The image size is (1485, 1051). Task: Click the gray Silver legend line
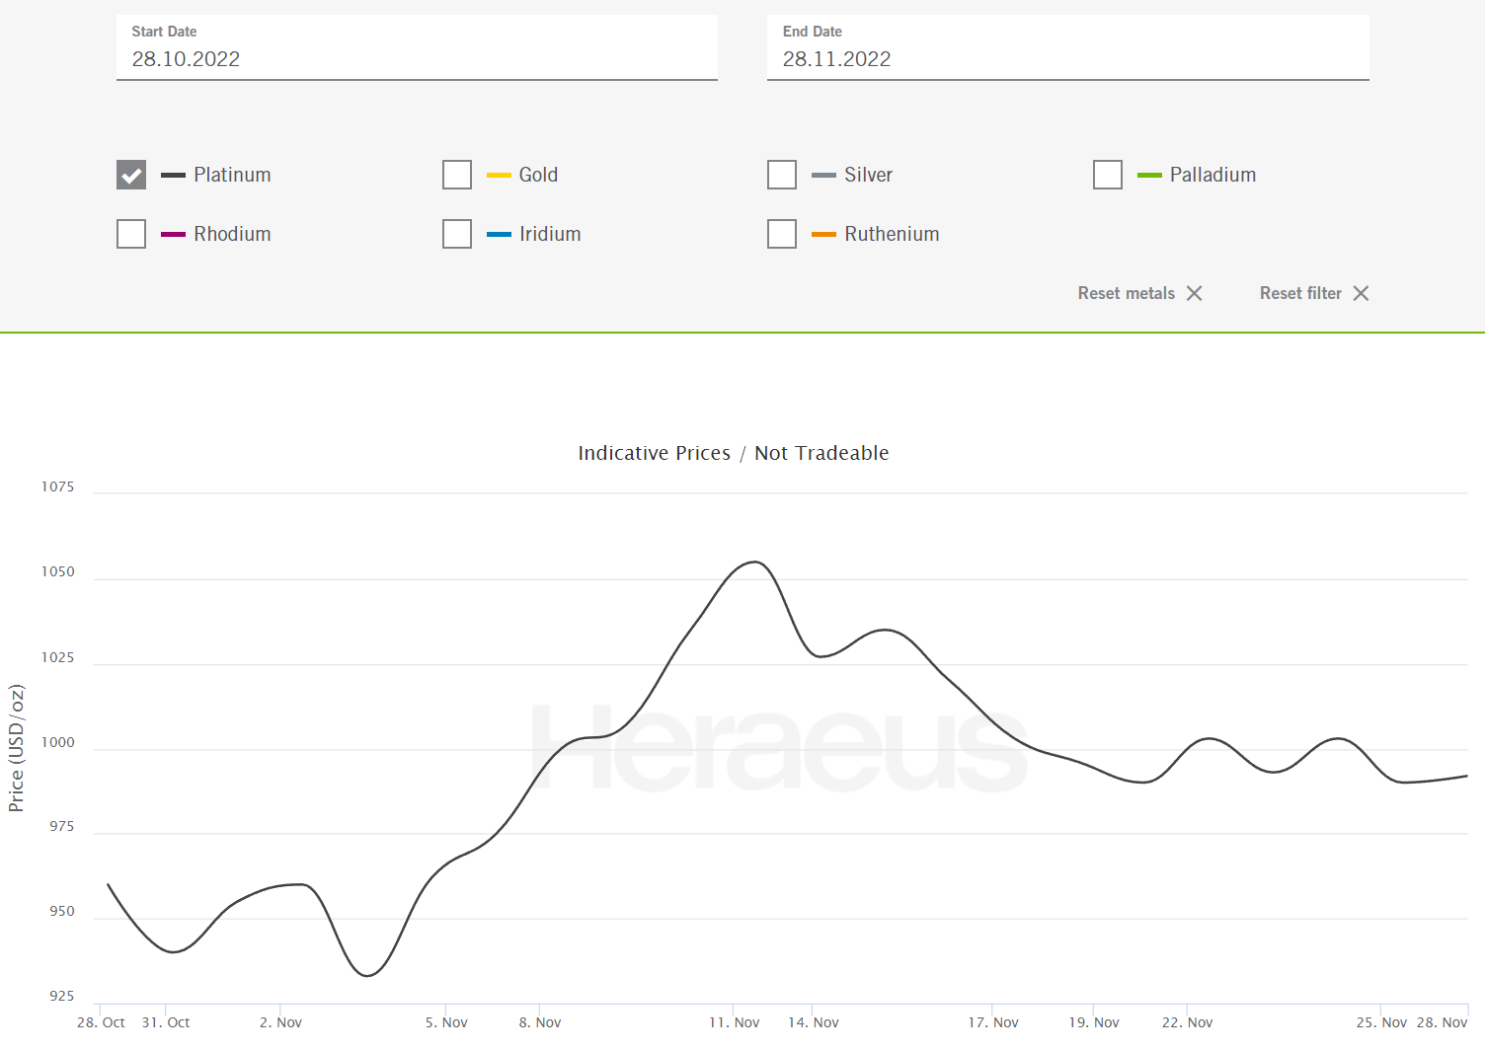823,176
